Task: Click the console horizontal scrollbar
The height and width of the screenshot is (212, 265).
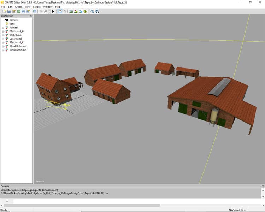Action: 81,205
